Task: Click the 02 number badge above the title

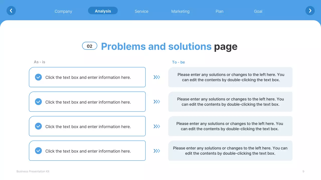Action: click(x=90, y=46)
